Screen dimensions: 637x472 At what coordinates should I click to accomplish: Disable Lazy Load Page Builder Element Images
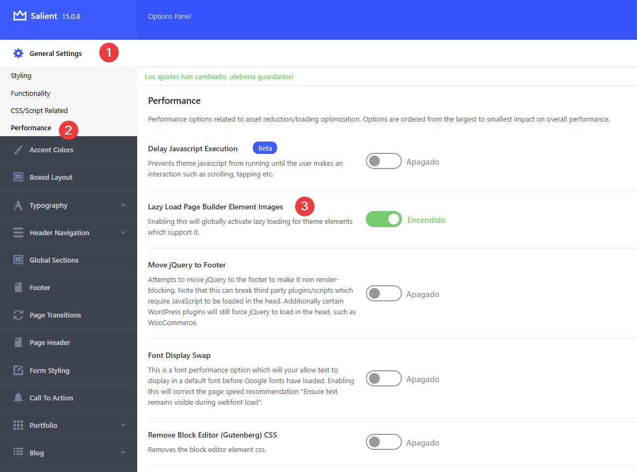pos(384,219)
